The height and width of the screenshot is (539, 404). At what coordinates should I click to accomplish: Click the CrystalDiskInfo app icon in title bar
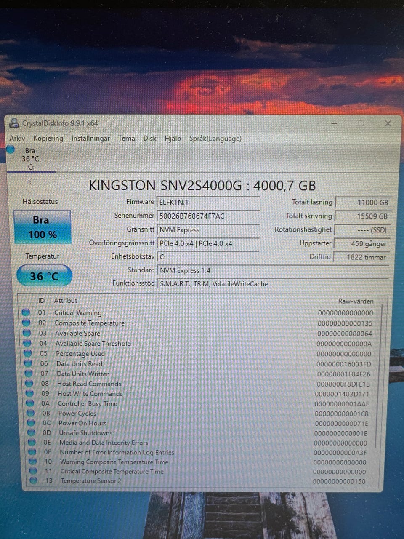(14, 123)
